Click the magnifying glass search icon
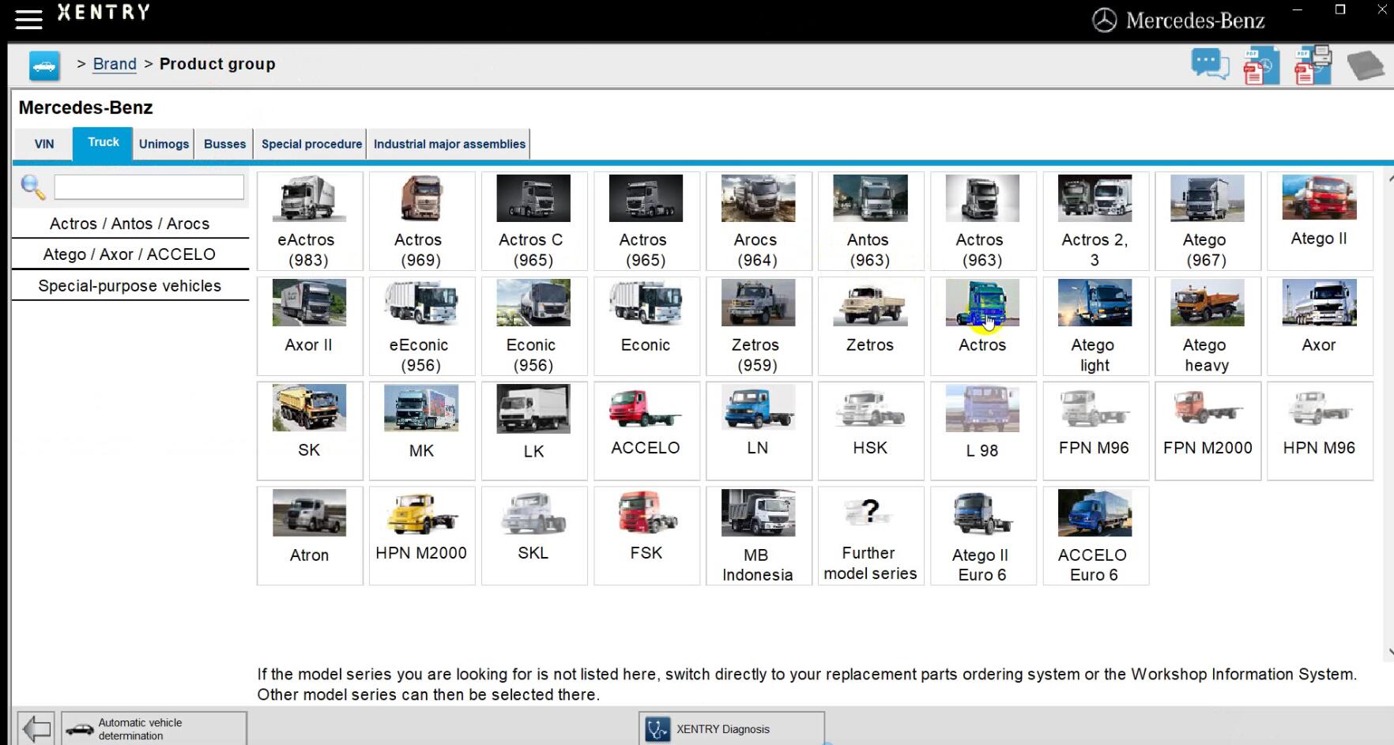Screen dimensions: 1394x745 pos(33,187)
